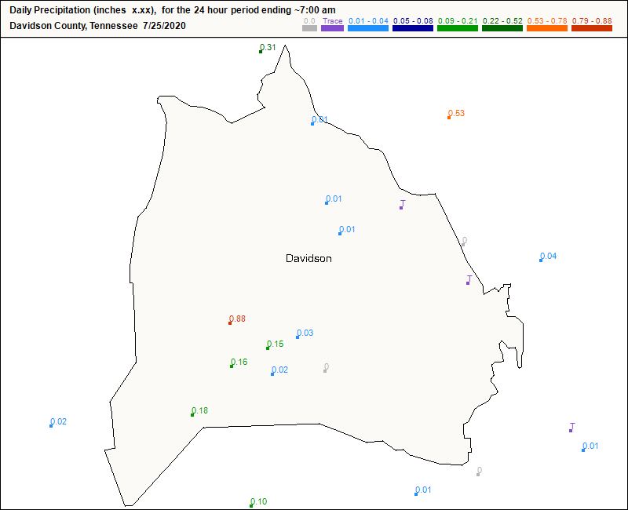Click the 0.18 station value
Image resolution: width=628 pixels, height=510 pixels.
coord(199,410)
